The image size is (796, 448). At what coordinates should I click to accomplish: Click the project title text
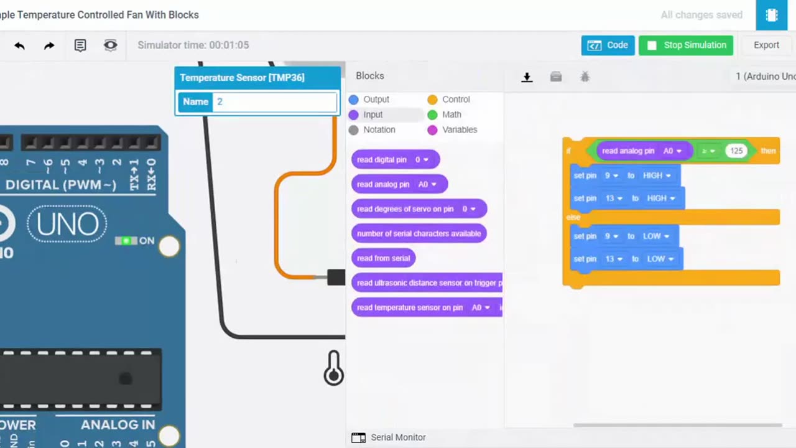(x=99, y=15)
